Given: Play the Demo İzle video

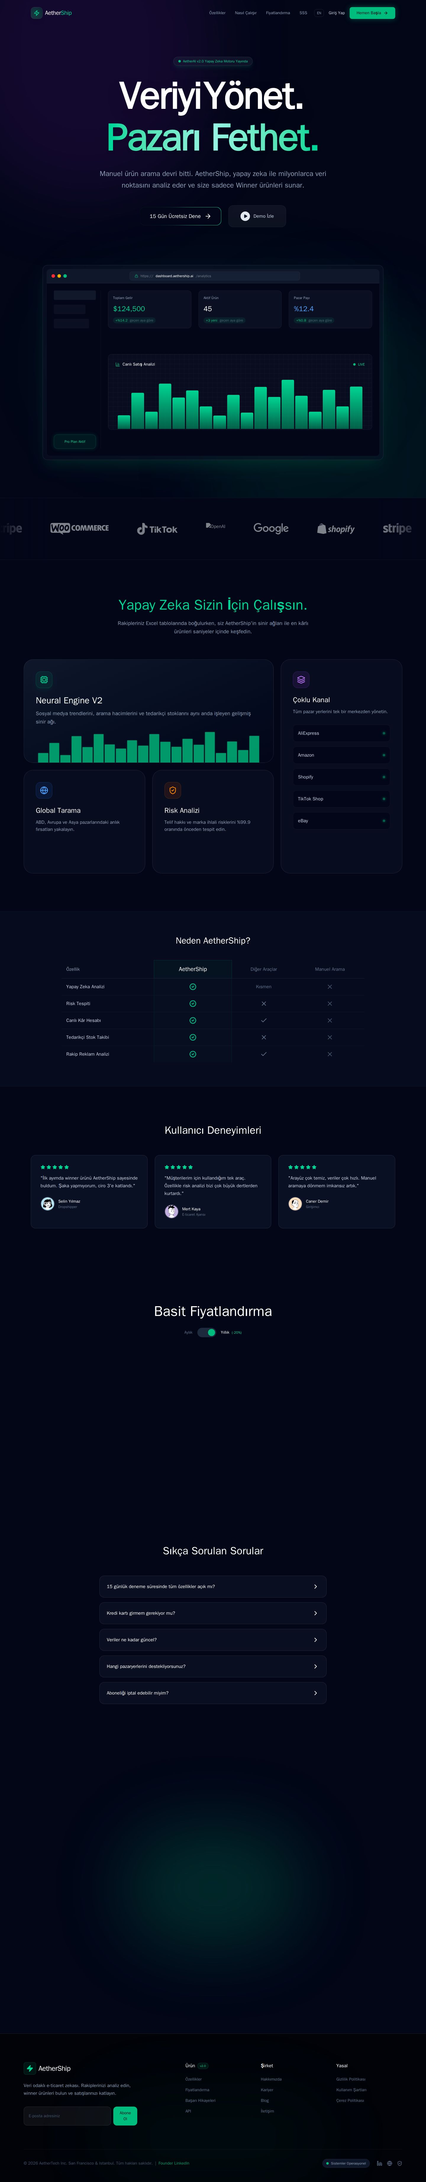Looking at the screenshot, I should pyautogui.click(x=256, y=216).
